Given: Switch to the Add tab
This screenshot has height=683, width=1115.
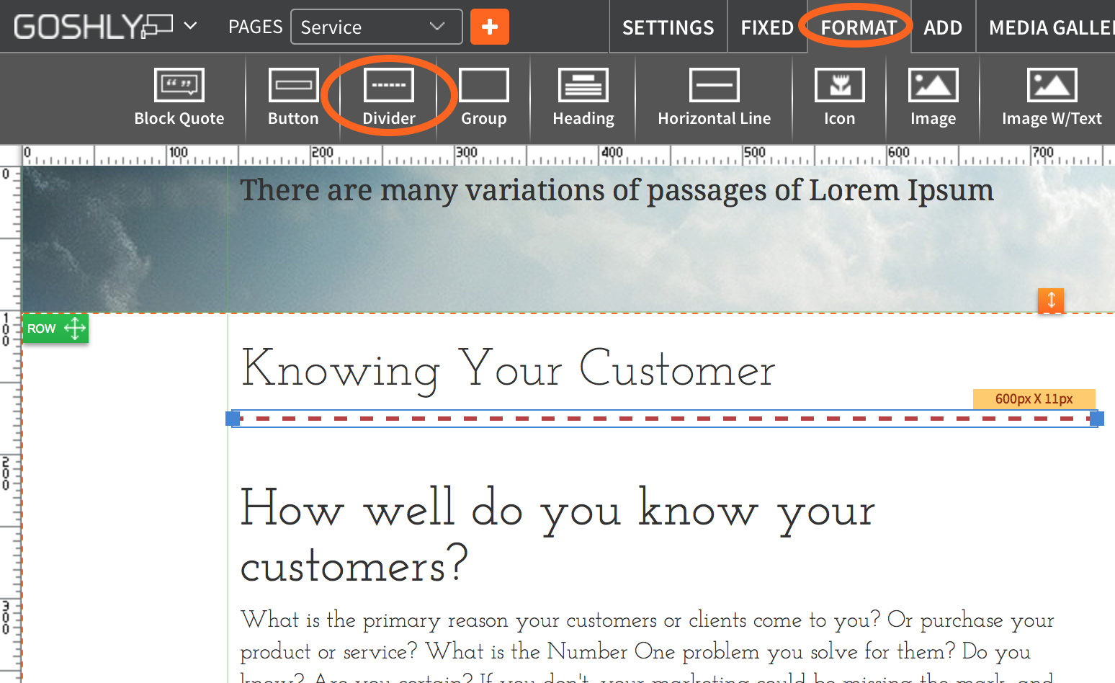Looking at the screenshot, I should [x=943, y=27].
